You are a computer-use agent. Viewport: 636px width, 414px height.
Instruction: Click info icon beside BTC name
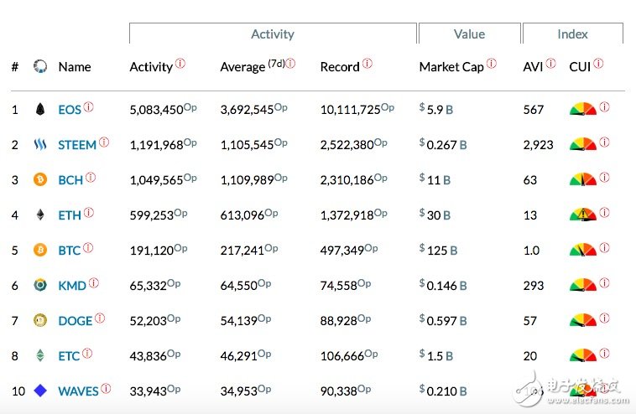pos(88,248)
